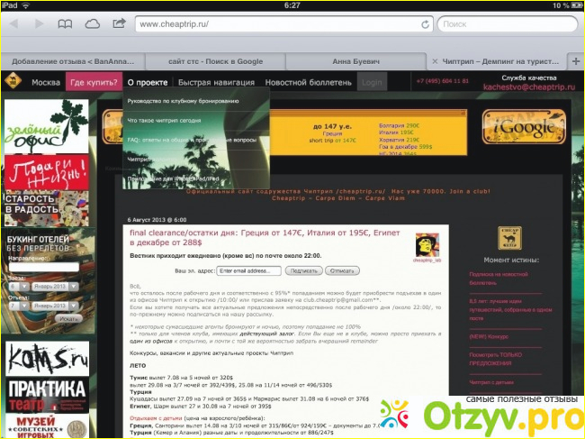Open the Safari bookmarks book icon

(65, 24)
